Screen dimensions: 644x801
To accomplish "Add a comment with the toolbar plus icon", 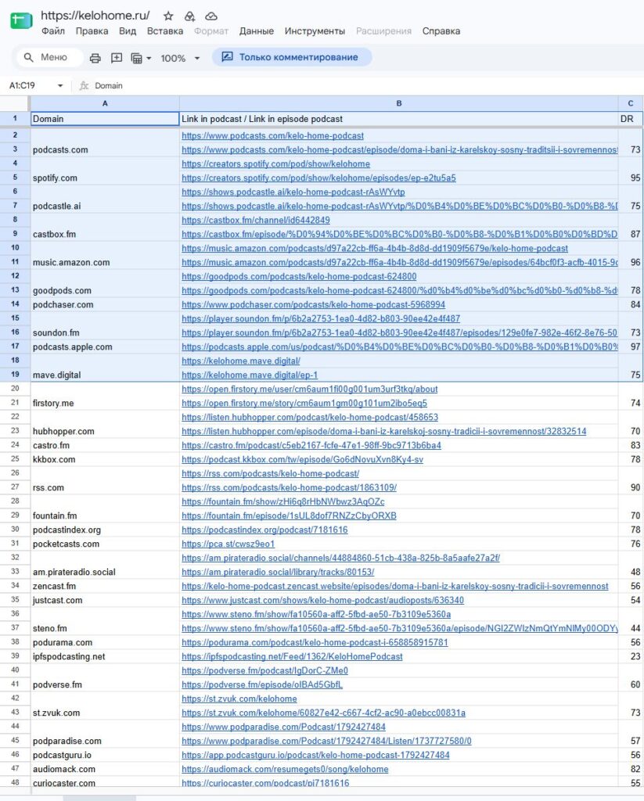I will (117, 58).
